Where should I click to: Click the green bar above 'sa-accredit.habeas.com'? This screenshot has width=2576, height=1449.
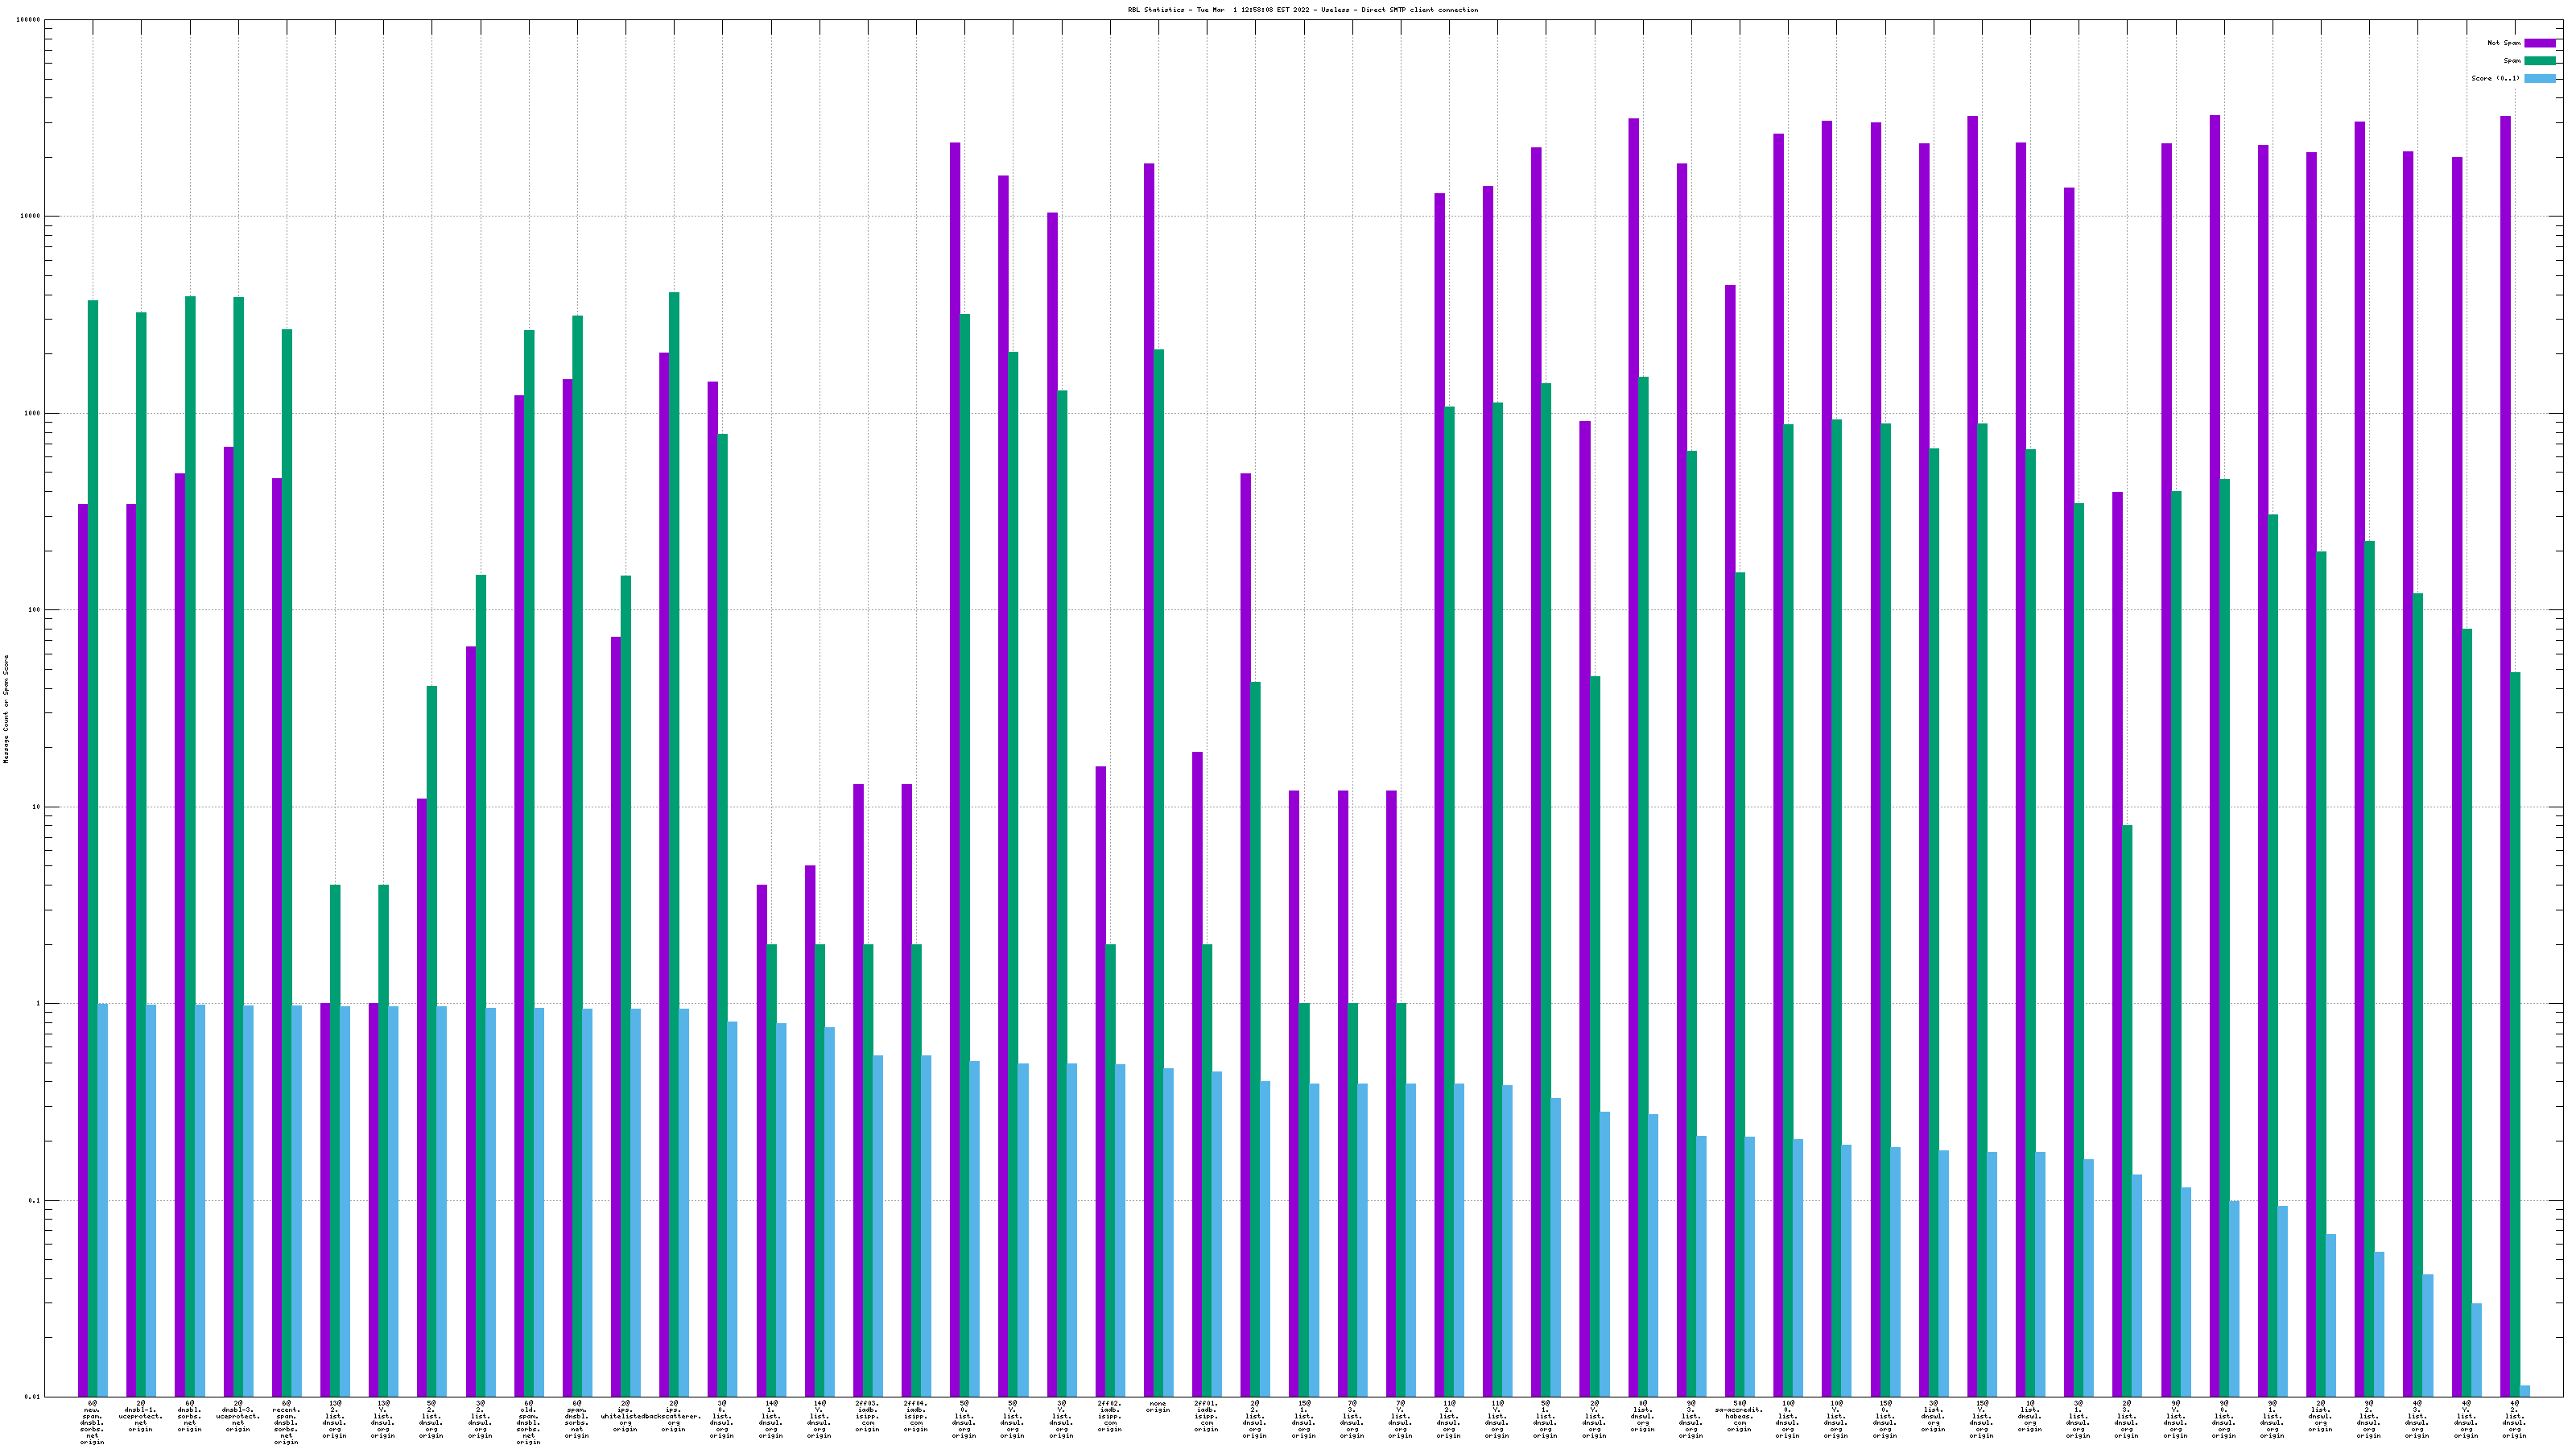1740,984
